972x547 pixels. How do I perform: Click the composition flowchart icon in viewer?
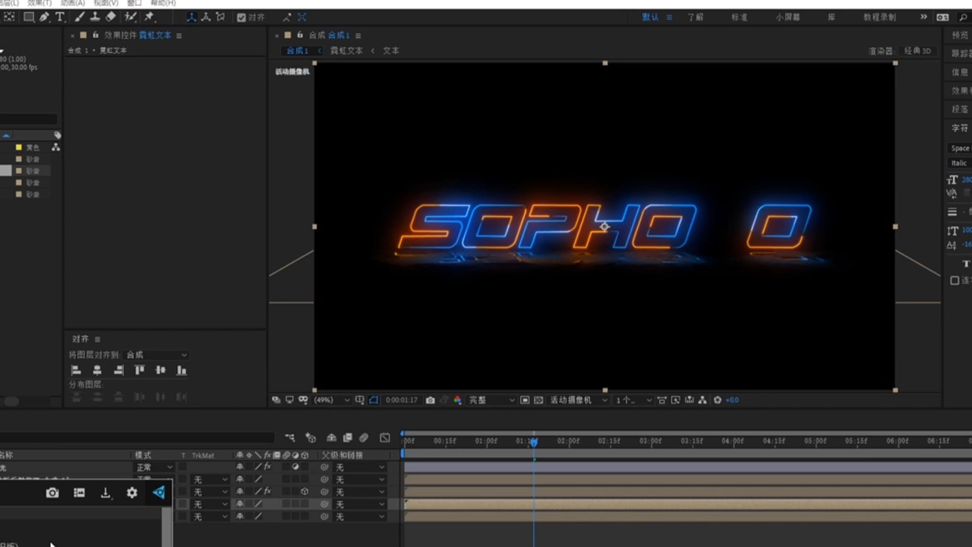[x=703, y=400]
